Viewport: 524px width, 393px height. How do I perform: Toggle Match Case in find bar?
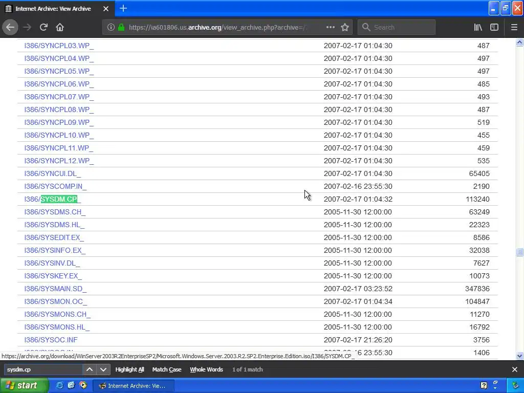[167, 369]
